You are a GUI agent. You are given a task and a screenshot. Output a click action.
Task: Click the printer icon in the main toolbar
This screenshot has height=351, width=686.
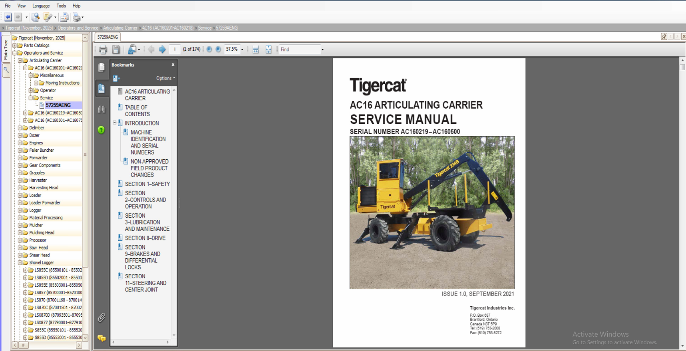[x=77, y=17]
